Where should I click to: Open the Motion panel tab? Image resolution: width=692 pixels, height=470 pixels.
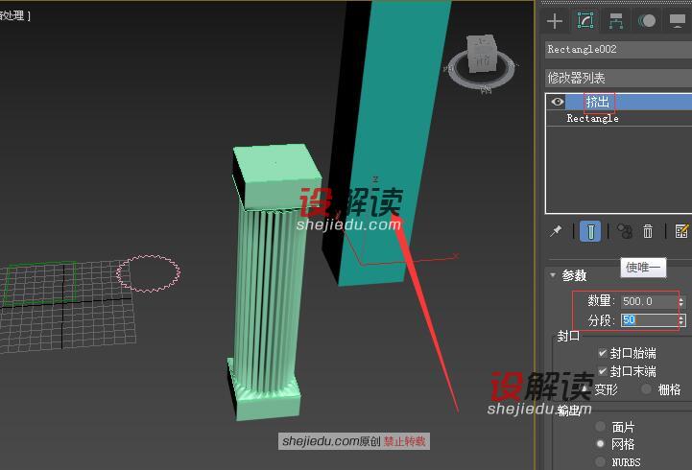[x=648, y=21]
